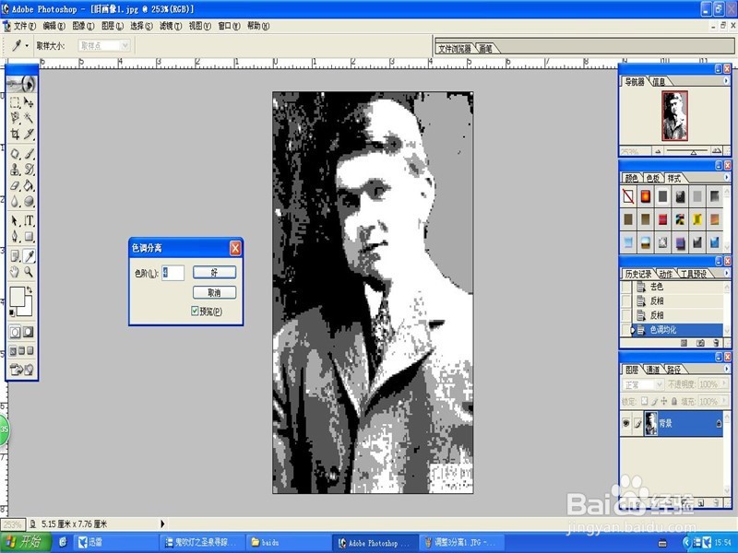Toggle the lock transparent pixels box
Image resolution: width=738 pixels, height=553 pixels.
click(644, 401)
